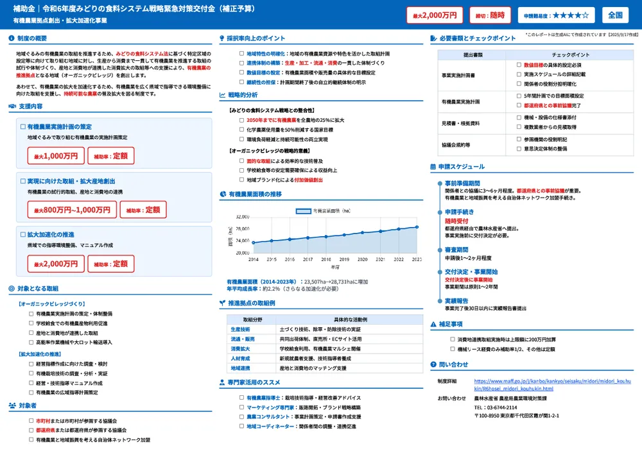Check 機械リース経費のみ補助率1/2 under 補足事項
The width and height of the screenshot is (642, 453).
[452, 349]
